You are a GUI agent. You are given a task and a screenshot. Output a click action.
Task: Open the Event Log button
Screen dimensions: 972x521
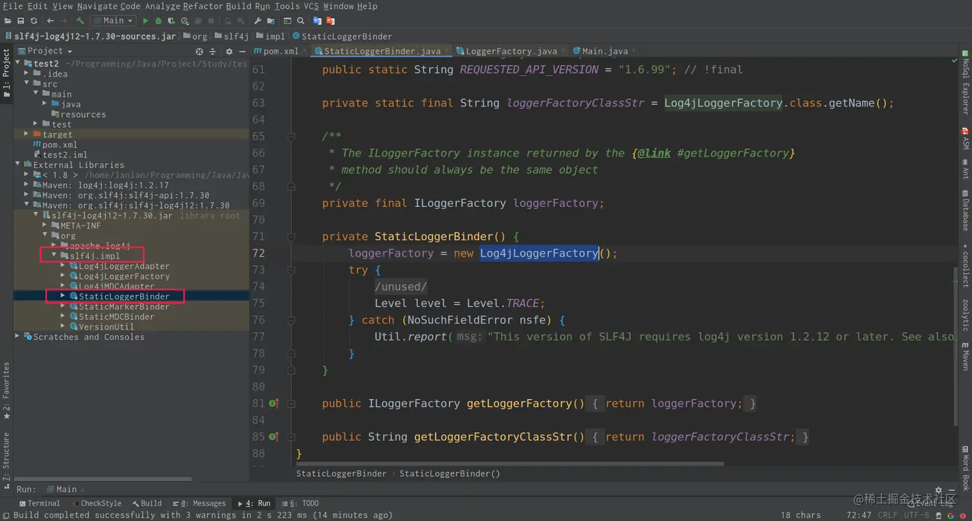click(x=932, y=504)
